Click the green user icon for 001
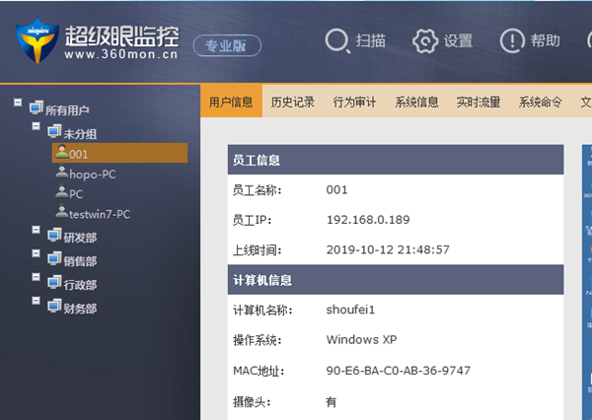Screen dimensions: 592x420 61,151
